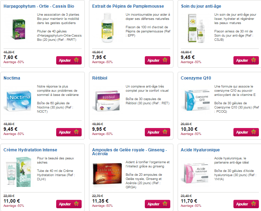The image size is (261, 211).
Task: Open the Harpagophytum - Ortie - Cassis Bio title
Action: click(39, 6)
